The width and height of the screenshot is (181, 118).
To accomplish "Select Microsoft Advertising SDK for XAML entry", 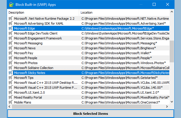I will click(39, 23).
